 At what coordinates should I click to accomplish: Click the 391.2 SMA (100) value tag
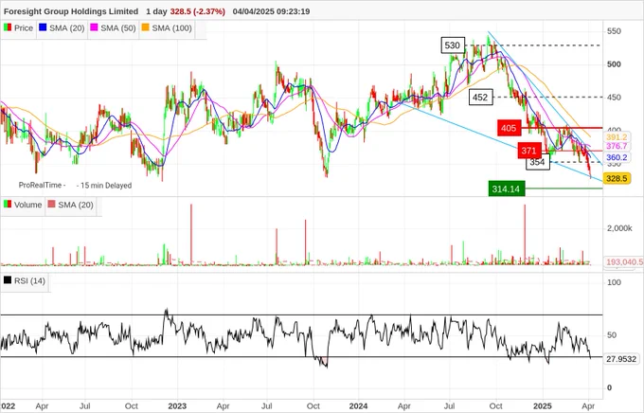(617, 137)
